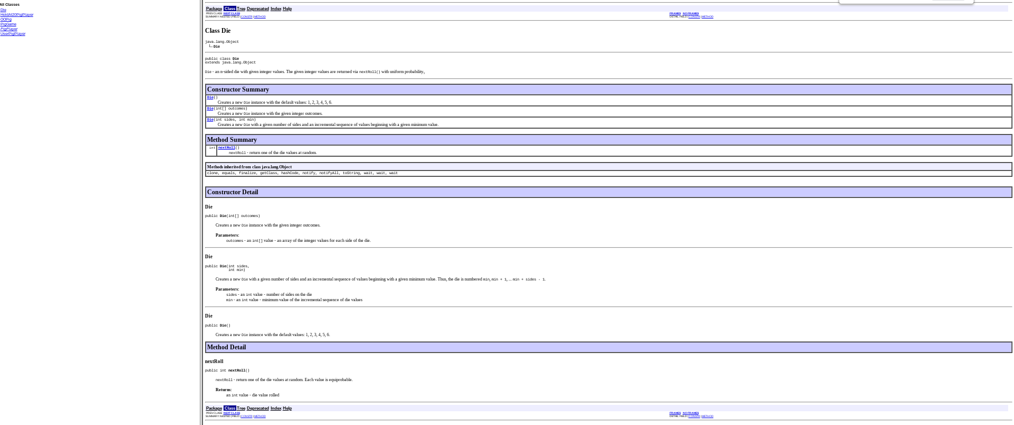This screenshot has height=425, width=1014.
Task: Open Index in the bottom navigation bar
Action: [276, 408]
